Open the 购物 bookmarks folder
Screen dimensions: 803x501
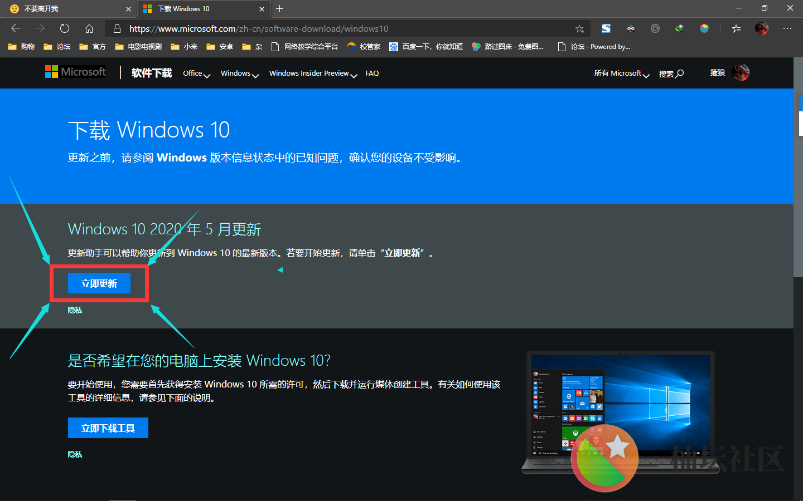coord(21,47)
